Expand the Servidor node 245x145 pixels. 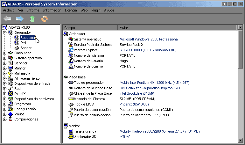[x=5, y=63]
